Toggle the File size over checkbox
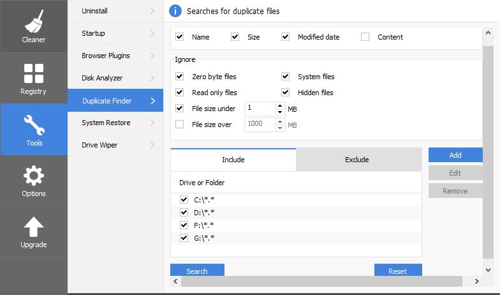The image size is (500, 295). coord(180,125)
